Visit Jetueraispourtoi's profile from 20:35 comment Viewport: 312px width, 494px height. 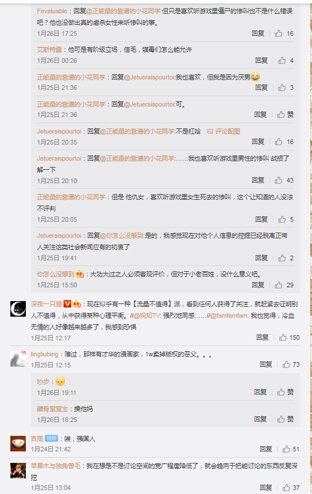[59, 131]
